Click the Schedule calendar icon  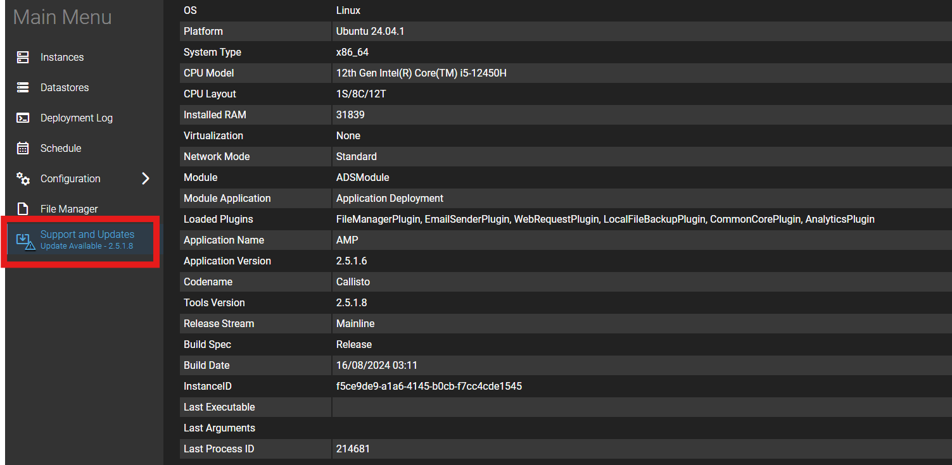[23, 149]
